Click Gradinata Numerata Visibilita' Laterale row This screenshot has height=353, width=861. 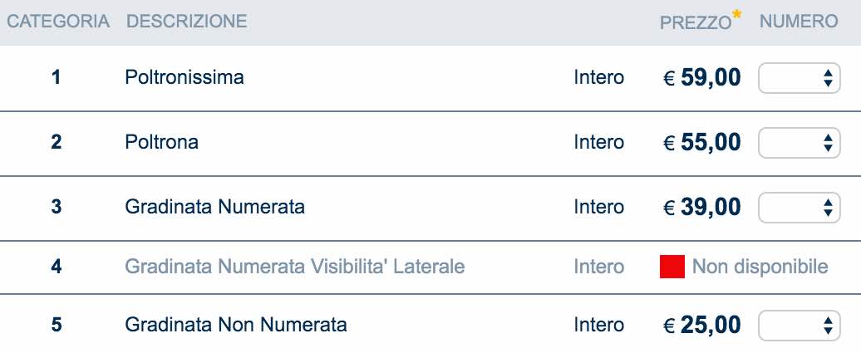[294, 267]
